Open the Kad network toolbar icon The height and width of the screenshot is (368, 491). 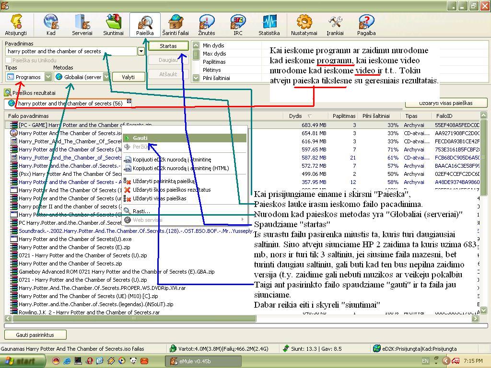[51, 25]
